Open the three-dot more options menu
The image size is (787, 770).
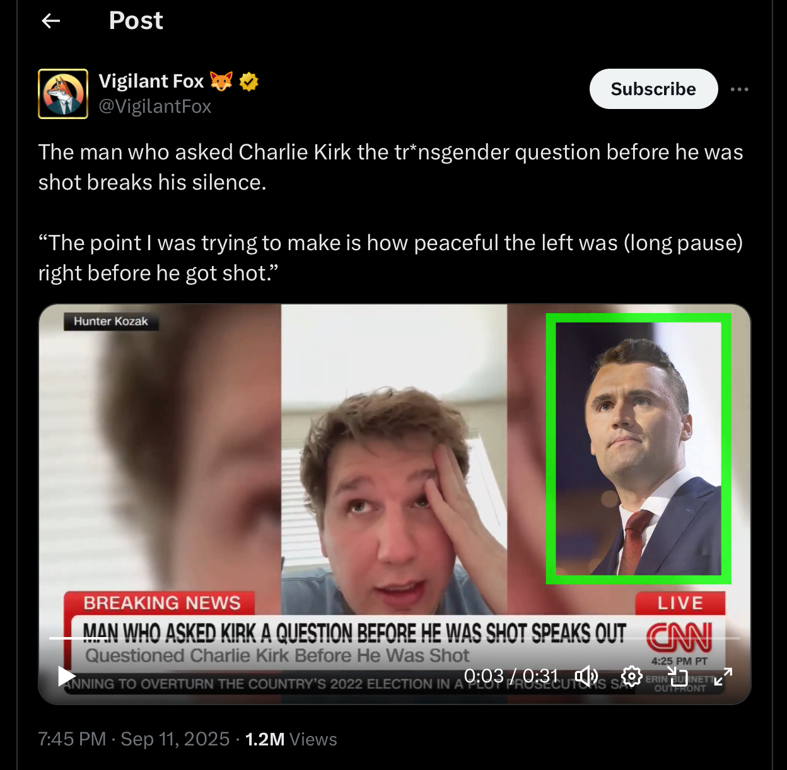click(x=739, y=89)
